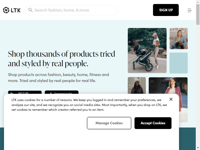Click Accept Cookies button
The image size is (200, 150).
pos(153,123)
